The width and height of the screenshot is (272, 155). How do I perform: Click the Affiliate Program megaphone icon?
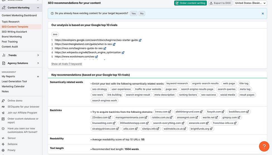[3, 113]
